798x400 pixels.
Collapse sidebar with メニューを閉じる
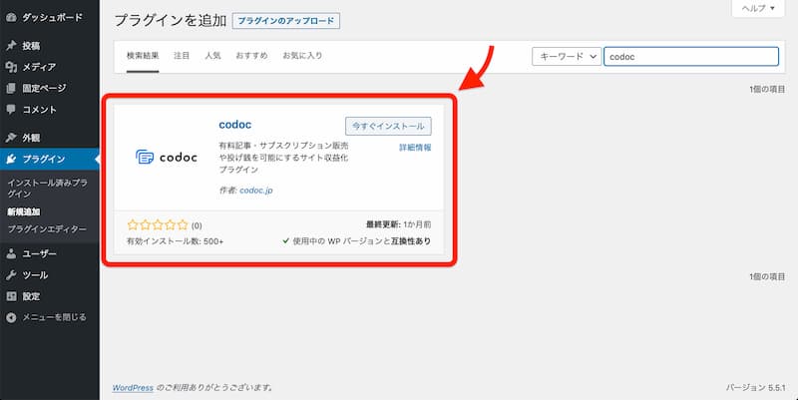click(49, 317)
